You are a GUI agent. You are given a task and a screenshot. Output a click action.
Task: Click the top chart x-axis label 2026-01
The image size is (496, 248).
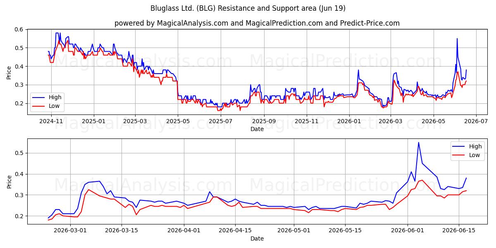[x=349, y=122]
